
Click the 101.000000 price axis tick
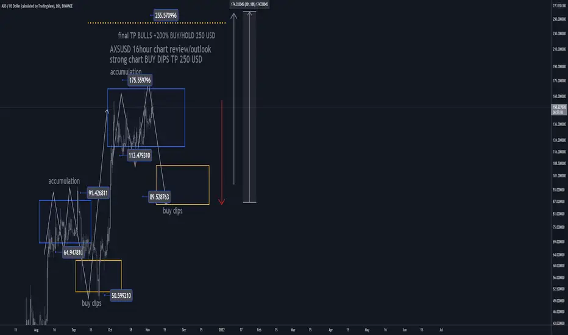tap(559, 175)
